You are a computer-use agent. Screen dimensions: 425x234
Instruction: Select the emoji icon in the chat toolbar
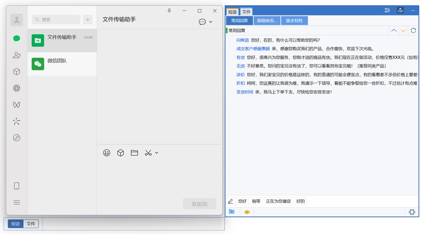click(107, 152)
